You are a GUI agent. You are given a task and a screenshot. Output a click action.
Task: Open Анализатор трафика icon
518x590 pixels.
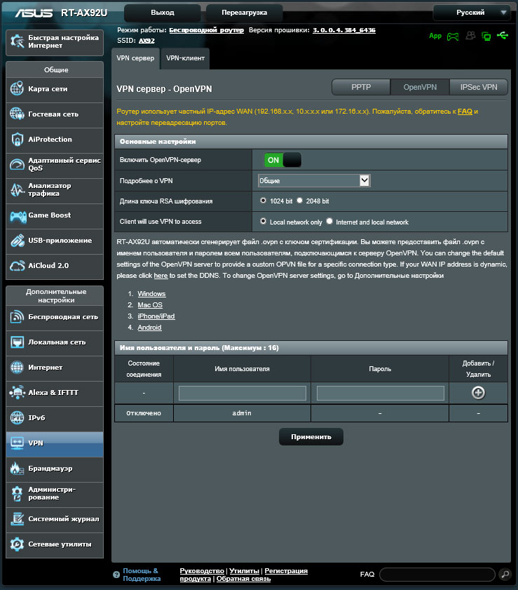[x=17, y=189]
